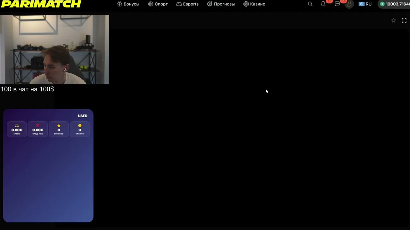Add page to favorites with star icon

click(x=393, y=20)
